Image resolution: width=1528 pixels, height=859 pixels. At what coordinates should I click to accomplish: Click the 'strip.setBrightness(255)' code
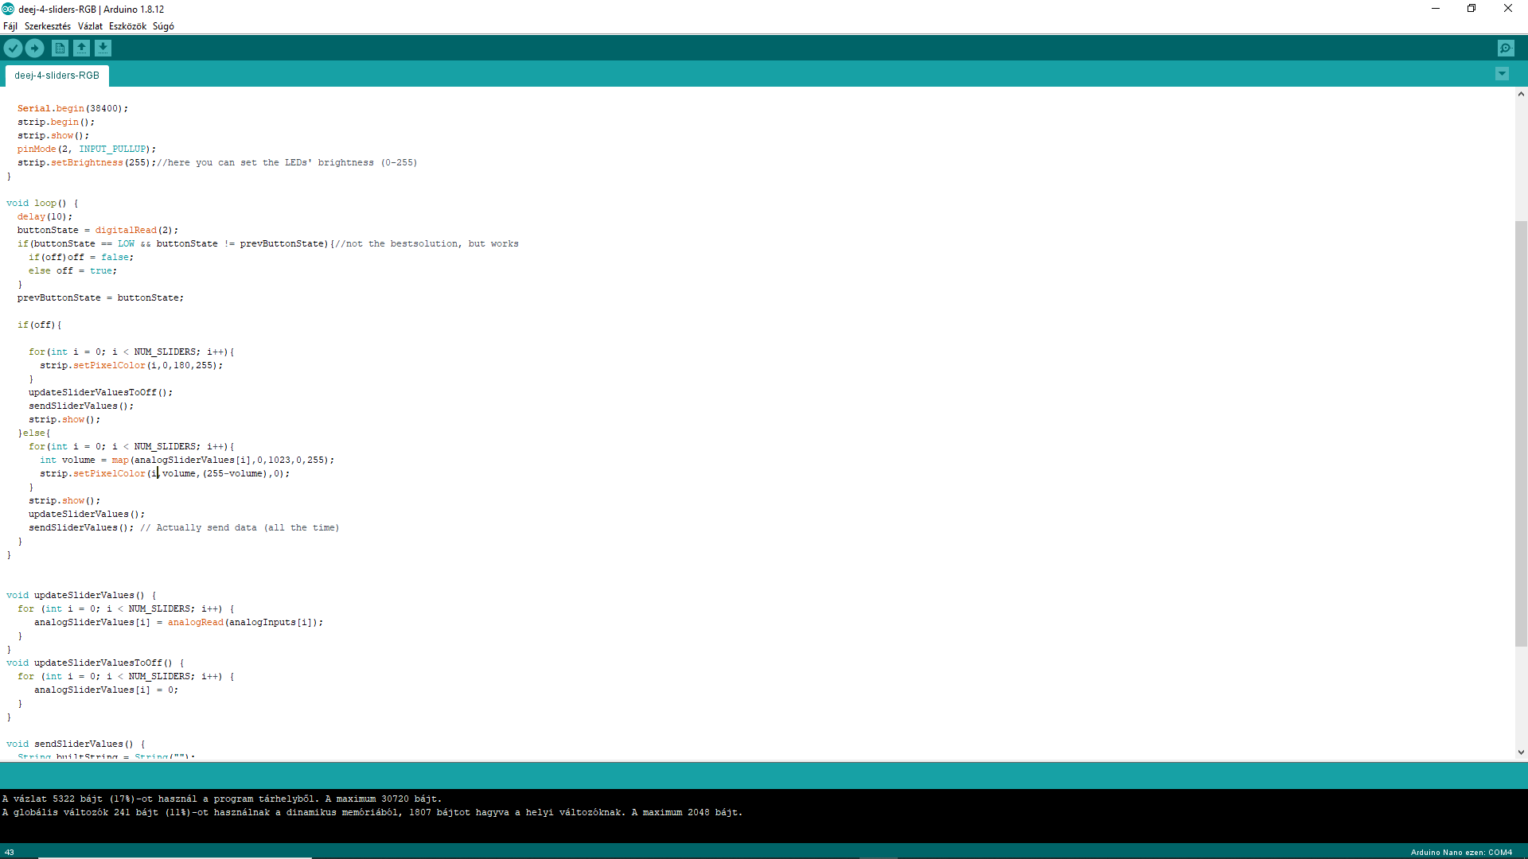(x=84, y=162)
